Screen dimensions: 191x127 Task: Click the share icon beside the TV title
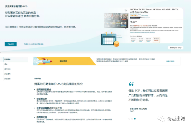(126, 10)
